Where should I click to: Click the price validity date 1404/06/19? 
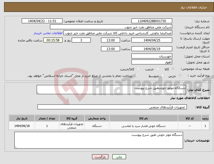152,49
